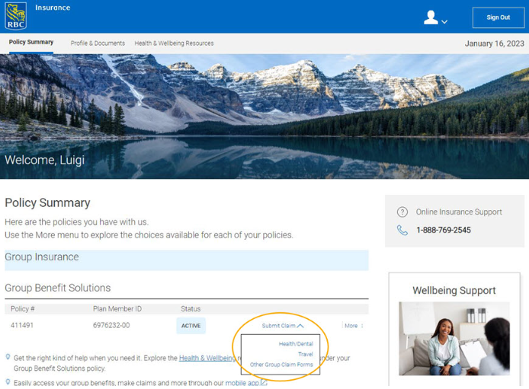
Task: Click the phone icon for support
Action: [402, 230]
